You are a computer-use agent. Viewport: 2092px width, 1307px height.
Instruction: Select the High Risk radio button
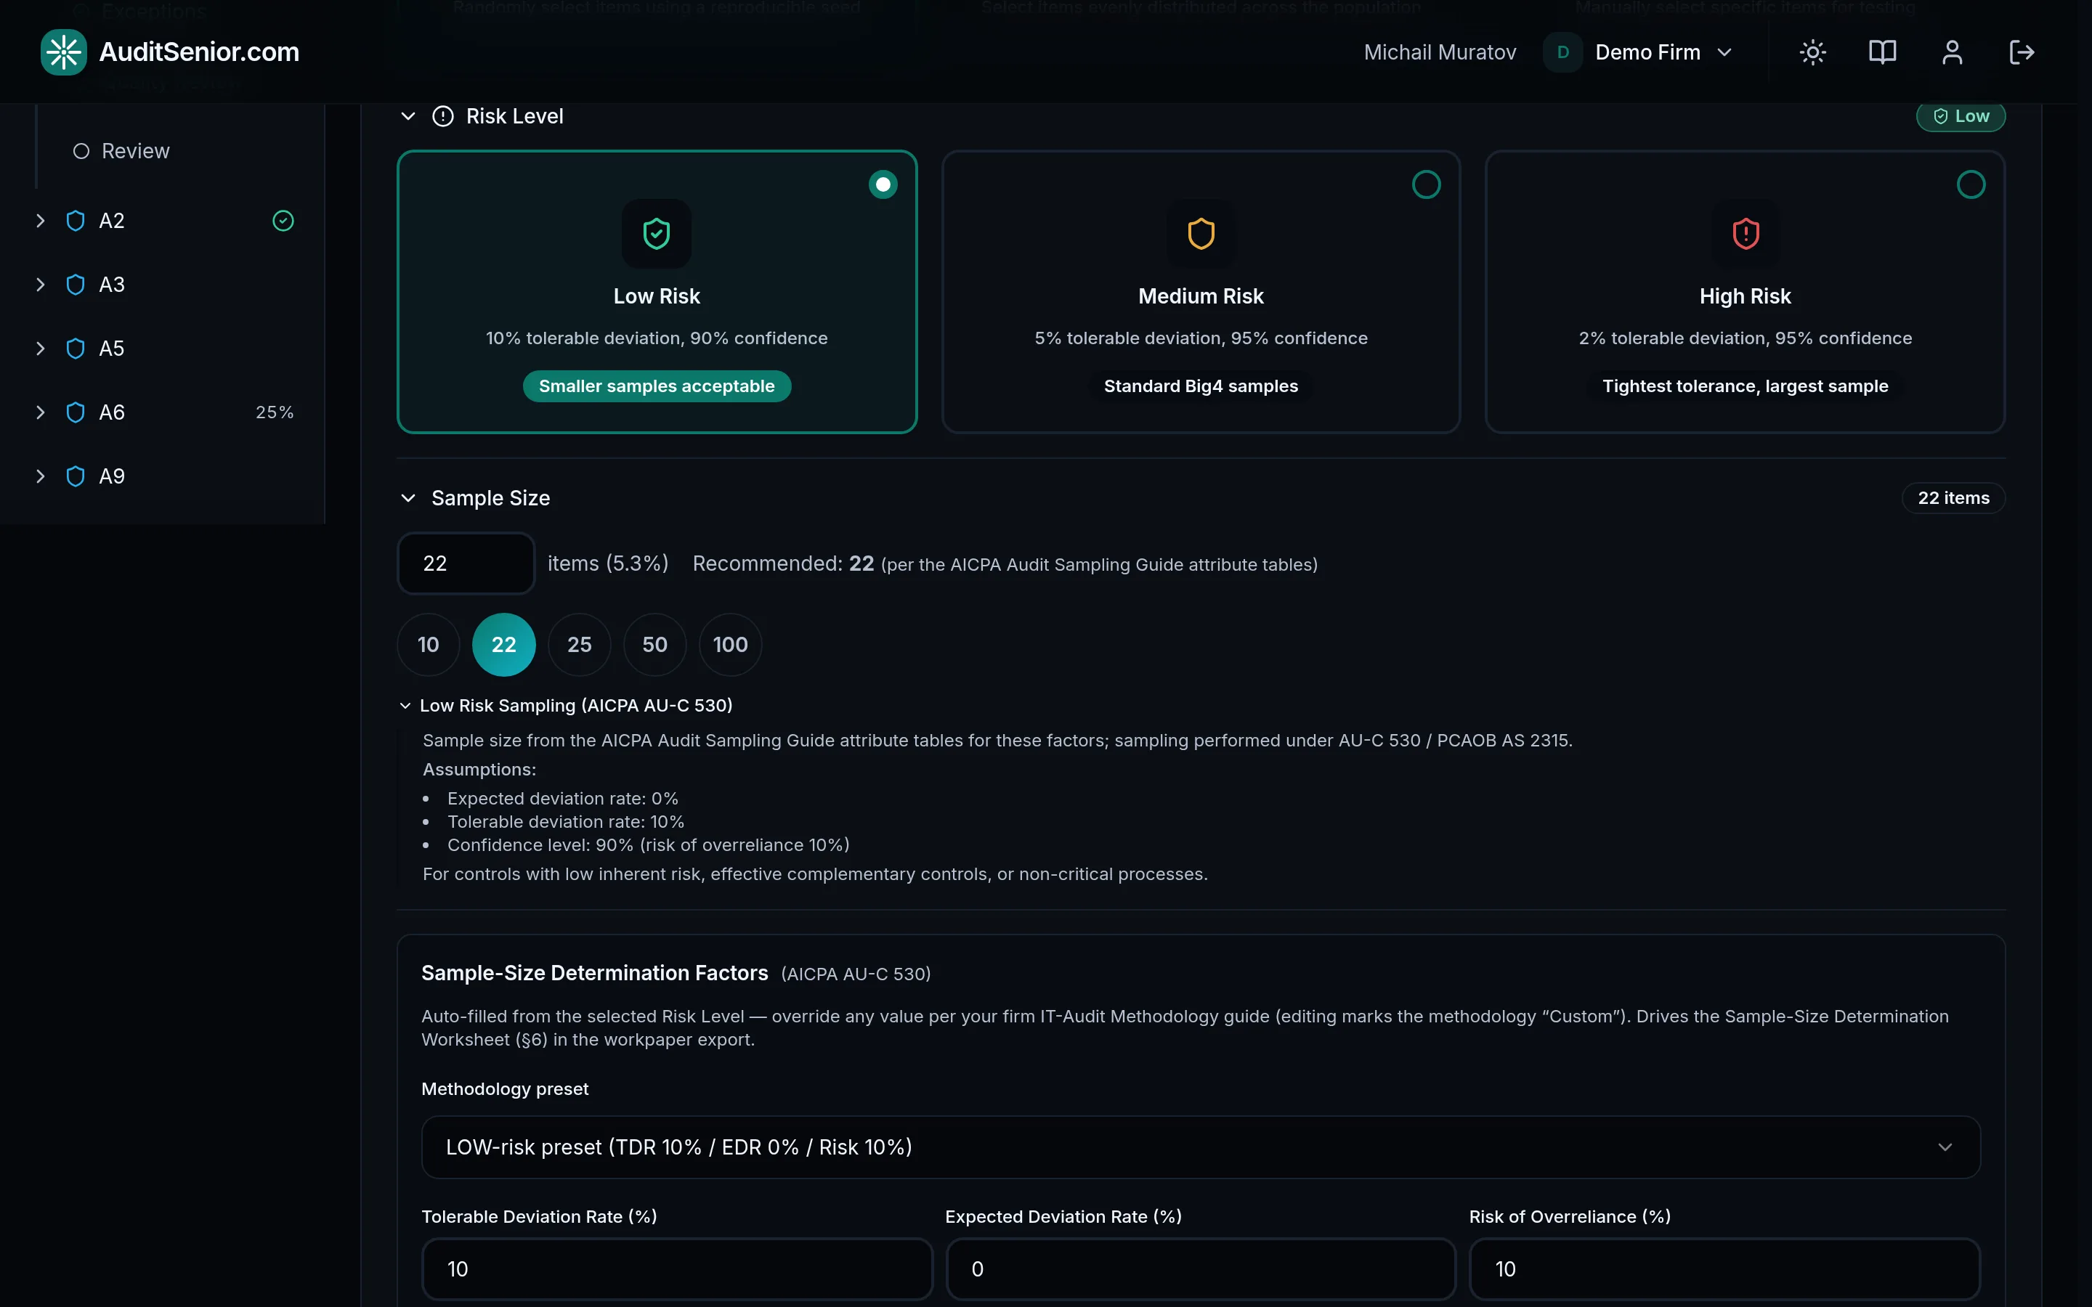[x=1971, y=184]
